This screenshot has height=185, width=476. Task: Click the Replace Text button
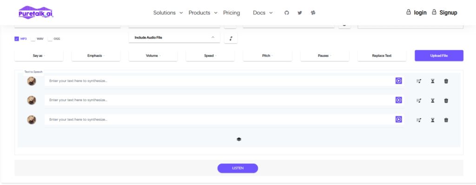coord(382,56)
